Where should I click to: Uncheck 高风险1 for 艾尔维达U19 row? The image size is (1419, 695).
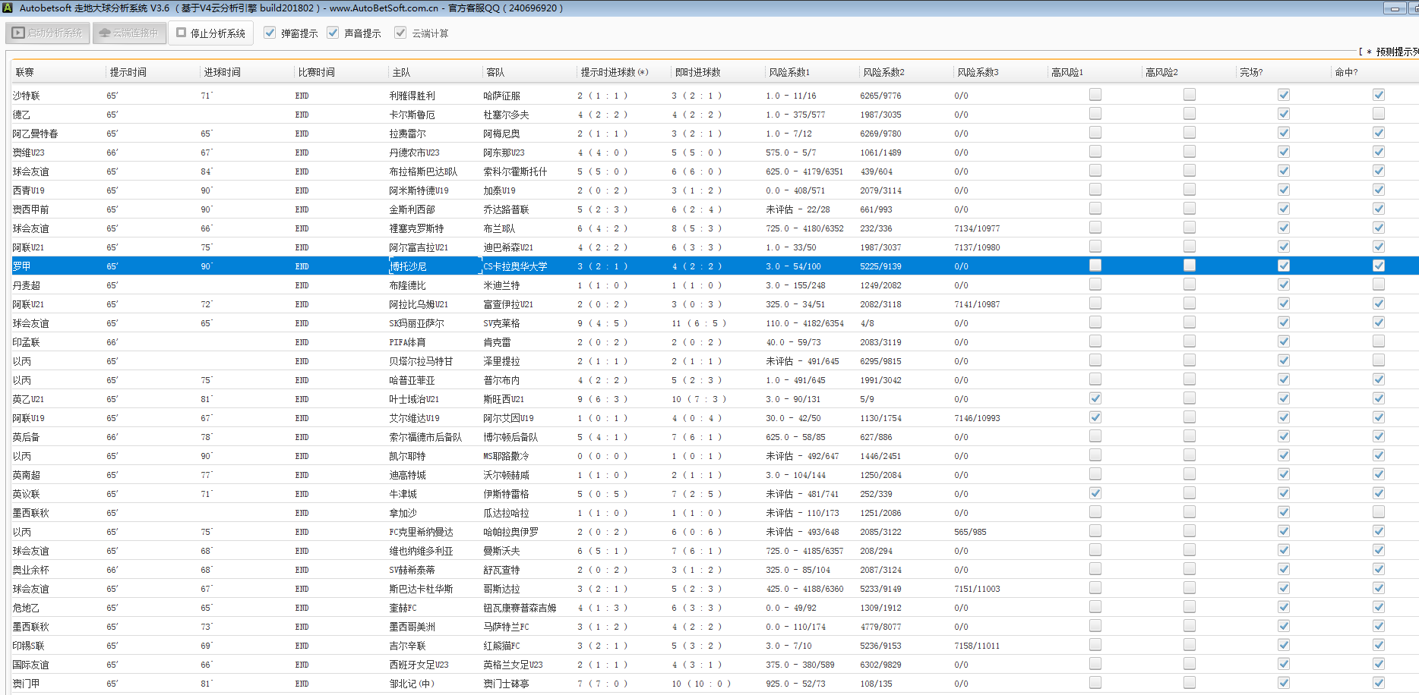(x=1095, y=417)
